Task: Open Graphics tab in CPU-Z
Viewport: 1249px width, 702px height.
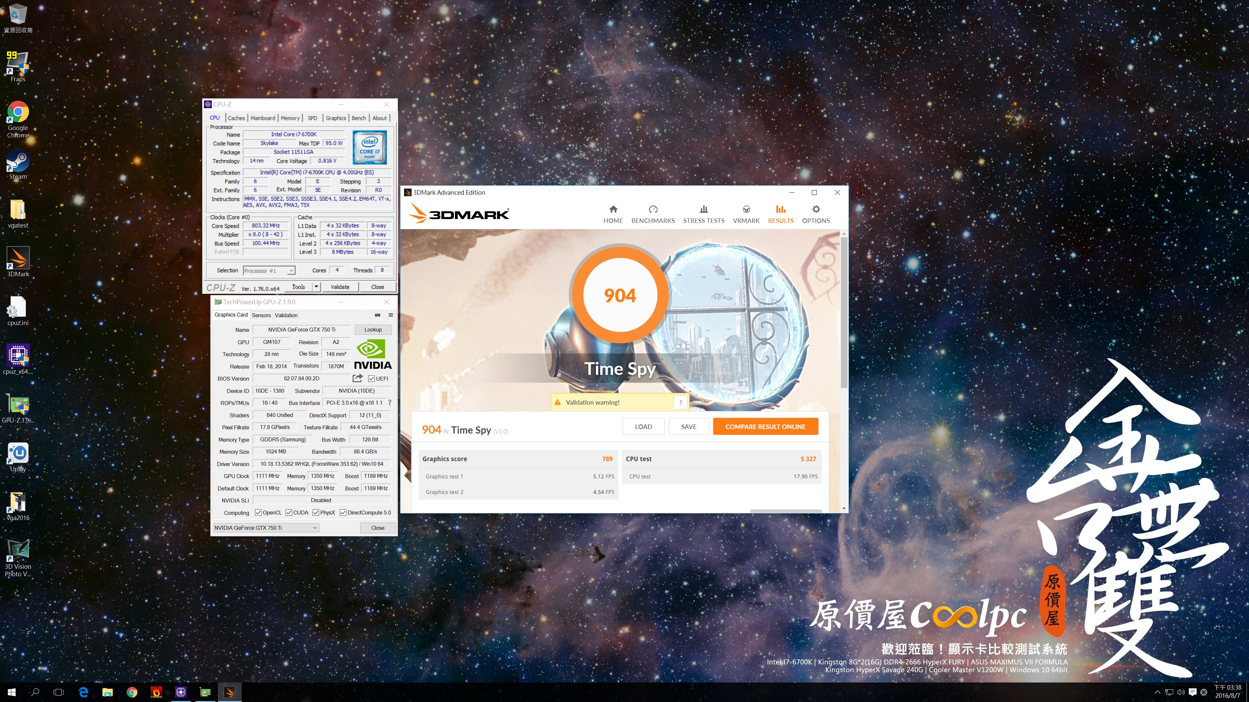Action: [336, 118]
